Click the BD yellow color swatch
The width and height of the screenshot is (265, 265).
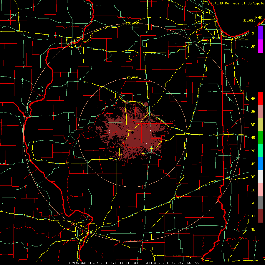point(260,125)
